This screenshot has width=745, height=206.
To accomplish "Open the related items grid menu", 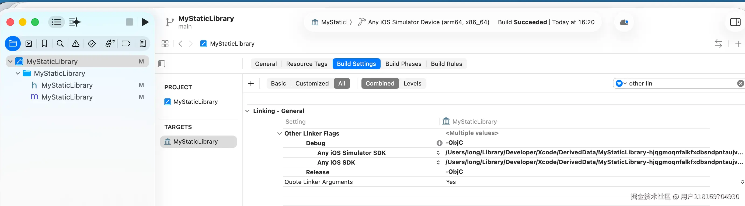I will tap(165, 44).
